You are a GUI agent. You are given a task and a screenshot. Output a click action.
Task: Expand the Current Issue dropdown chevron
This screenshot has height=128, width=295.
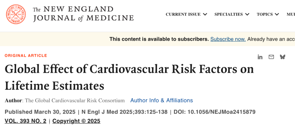pos(205,14)
